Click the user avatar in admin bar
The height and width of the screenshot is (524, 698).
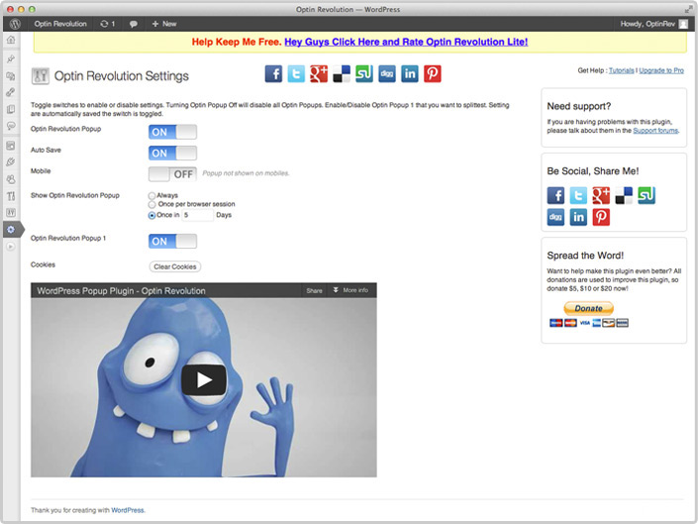[x=683, y=24]
